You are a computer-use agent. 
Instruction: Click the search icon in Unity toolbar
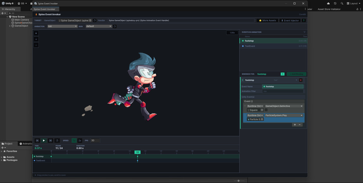342,3
